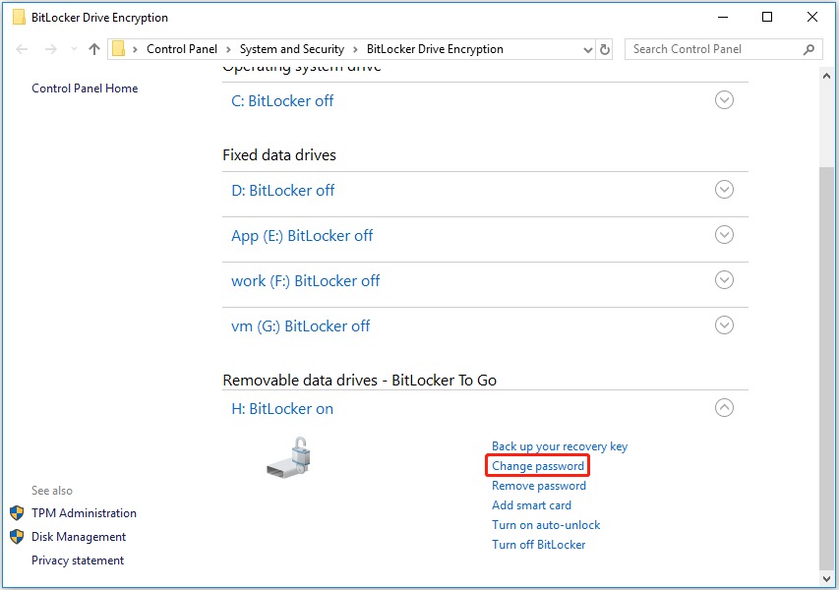Click the Back arrow navigation icon
The image size is (839, 590).
(x=22, y=49)
